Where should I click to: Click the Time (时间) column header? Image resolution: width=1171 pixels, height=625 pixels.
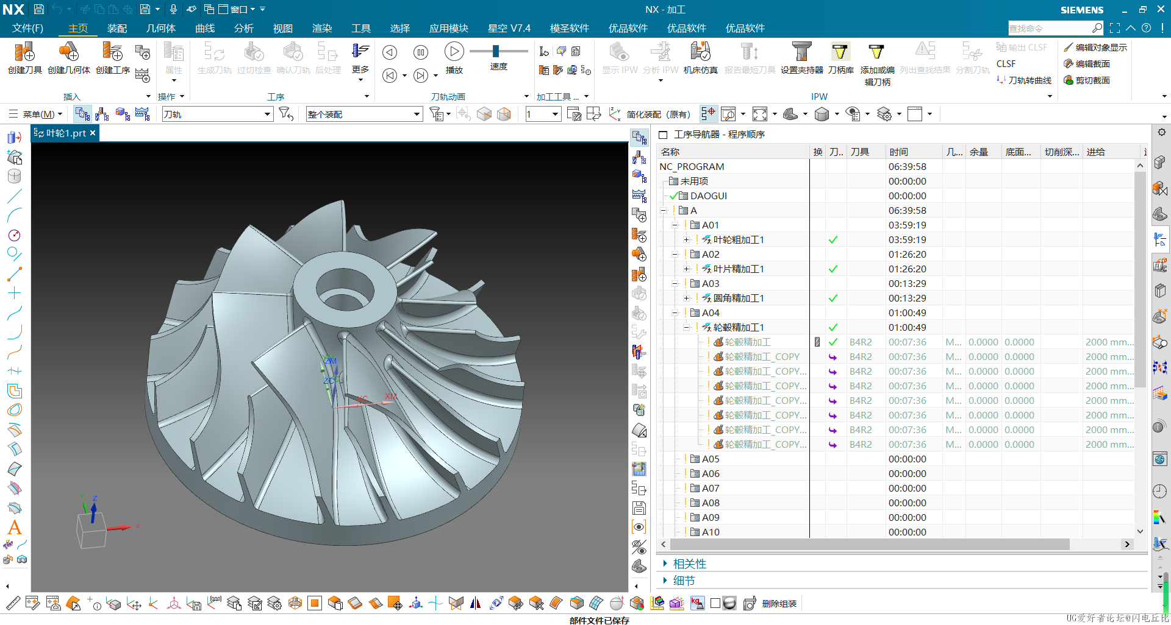pyautogui.click(x=913, y=152)
